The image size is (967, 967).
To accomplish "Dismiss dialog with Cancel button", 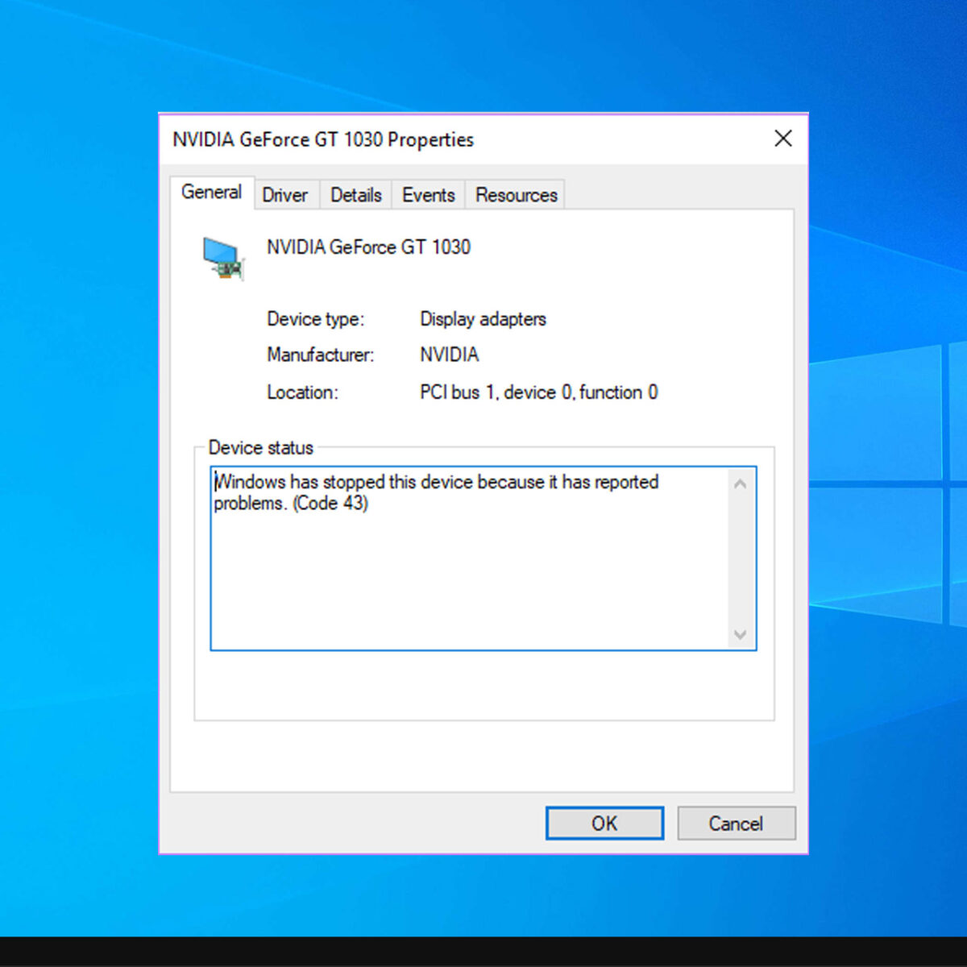I will tap(736, 823).
